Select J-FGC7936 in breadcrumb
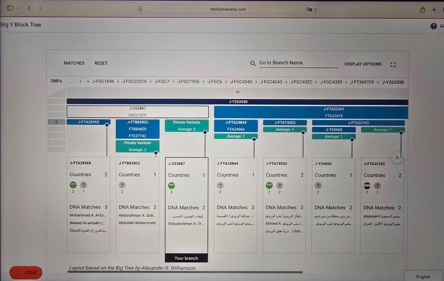444x281 pixels. point(188,82)
